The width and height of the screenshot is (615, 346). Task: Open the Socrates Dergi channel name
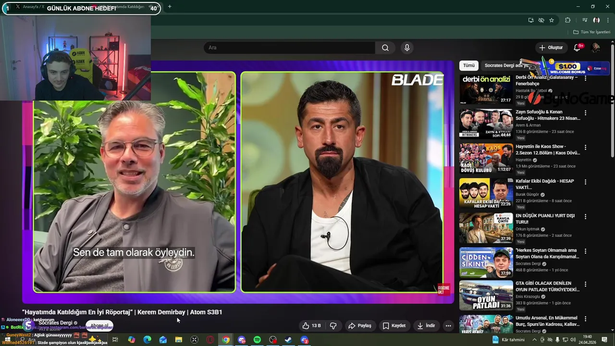55,323
